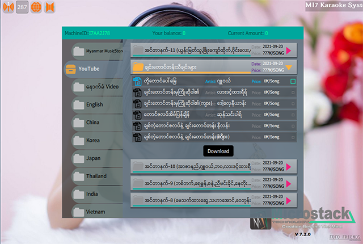363x244 pixels.
Task: Expand the album 10 folder pink arrow
Action: click(x=289, y=166)
